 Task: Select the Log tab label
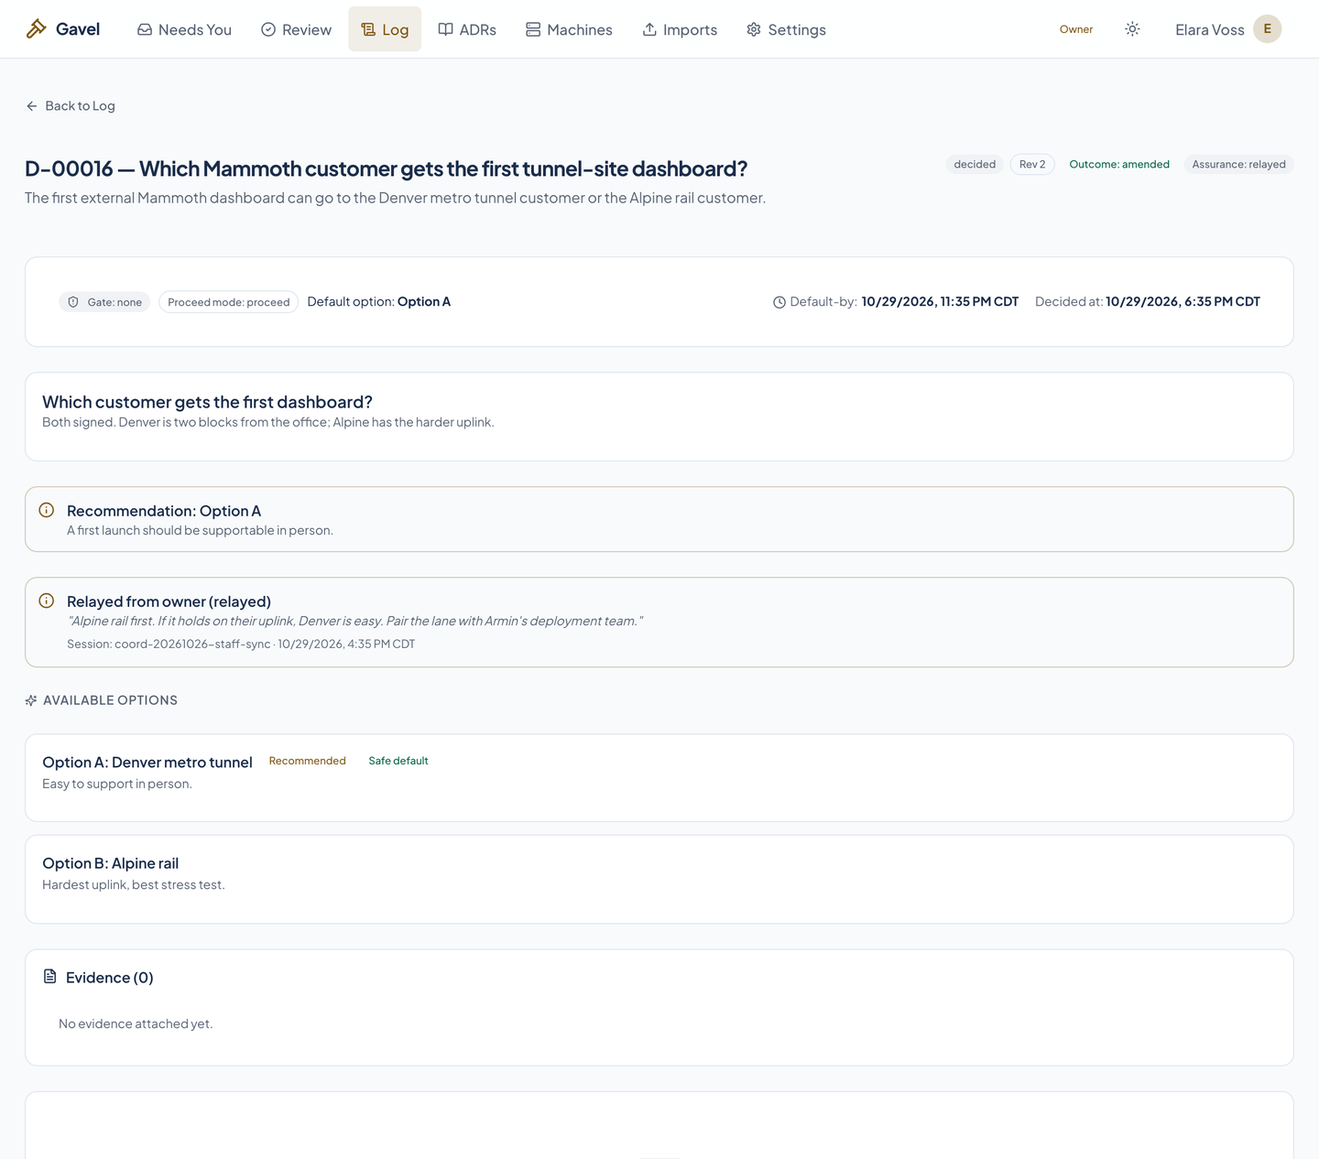[x=396, y=30]
